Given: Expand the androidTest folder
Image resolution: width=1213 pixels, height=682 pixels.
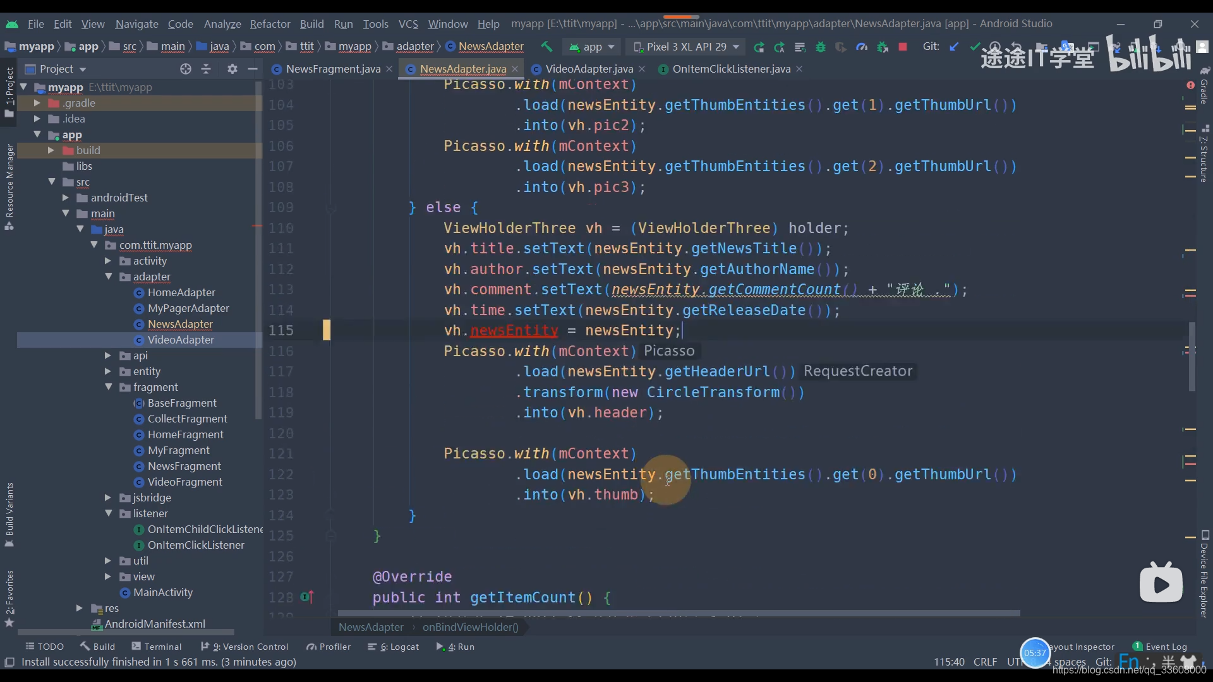Looking at the screenshot, I should click(65, 198).
